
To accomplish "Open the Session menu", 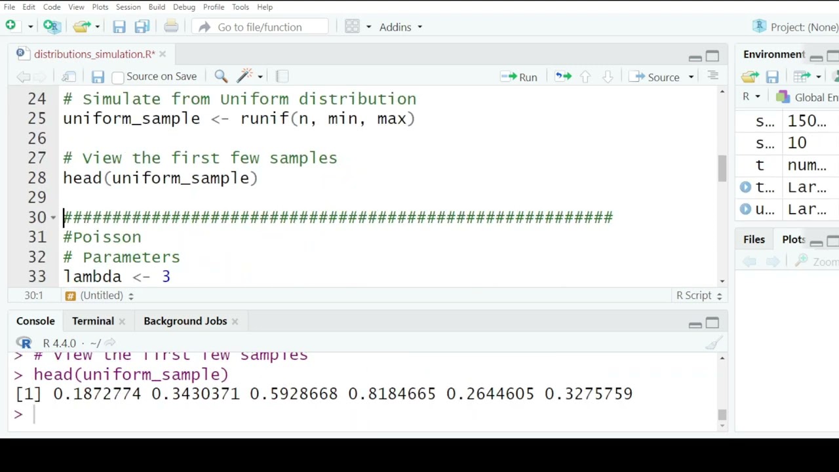I will pyautogui.click(x=128, y=7).
